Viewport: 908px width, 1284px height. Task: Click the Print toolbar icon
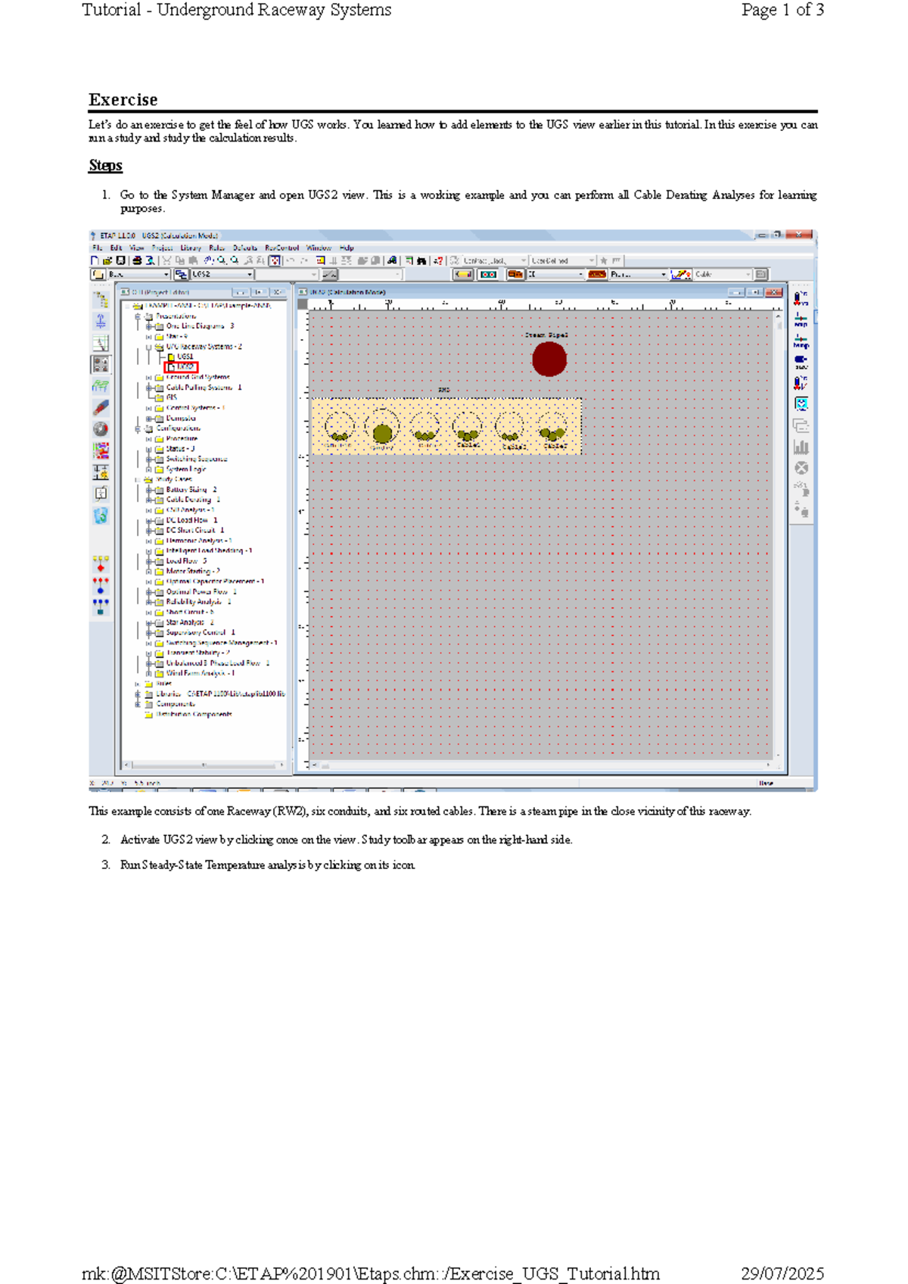click(x=137, y=260)
